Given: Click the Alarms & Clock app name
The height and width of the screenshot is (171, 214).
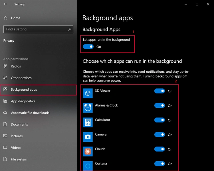Looking at the screenshot, I should point(106,105).
